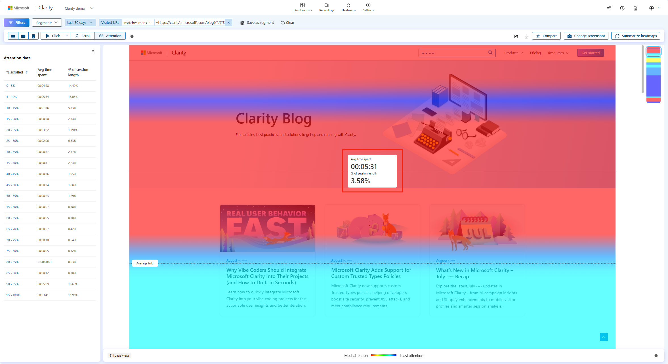Image resolution: width=668 pixels, height=364 pixels.
Task: Click the Avg time spent column header
Action: (x=45, y=72)
